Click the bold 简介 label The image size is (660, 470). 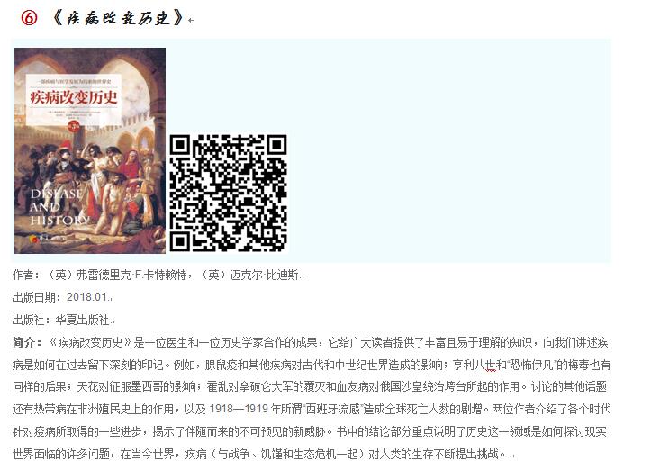tap(23, 342)
